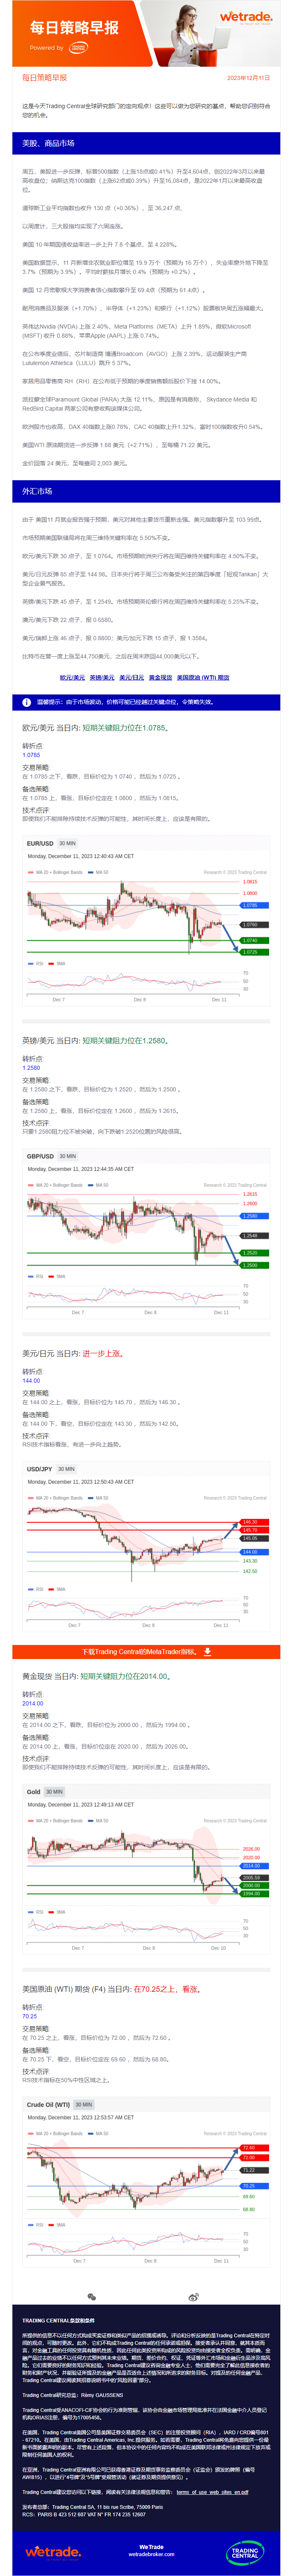Click the 美元/日元 当日内 analysis heading
Viewport: 289px width, 2576px height.
coord(73,1353)
